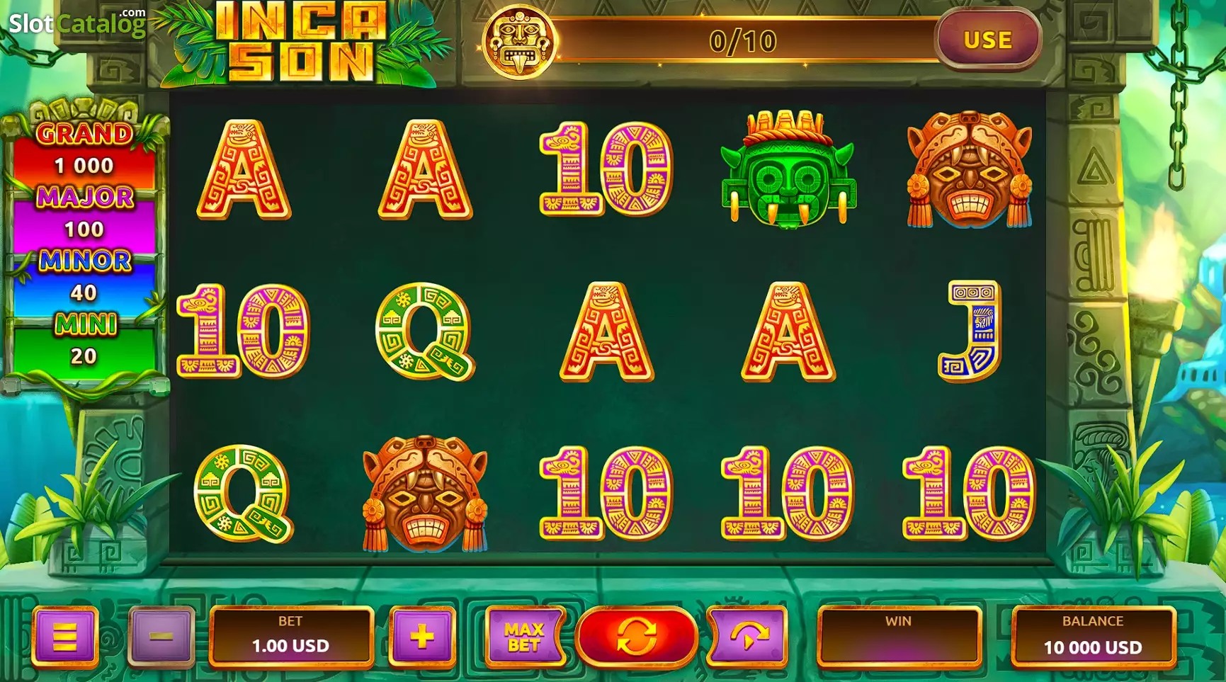The width and height of the screenshot is (1226, 682).
Task: Click the blue J symbol
Action: coord(970,331)
